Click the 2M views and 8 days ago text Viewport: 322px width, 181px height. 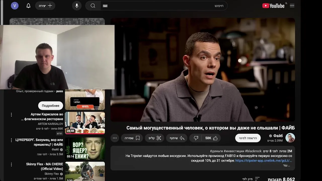pos(277,151)
